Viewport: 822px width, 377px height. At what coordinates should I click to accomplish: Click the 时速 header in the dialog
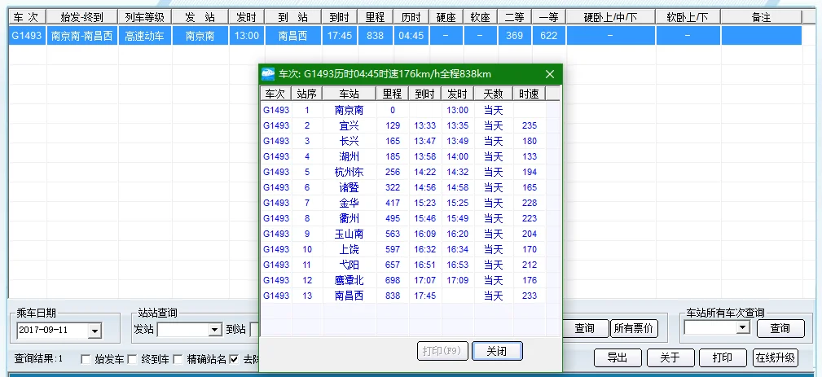click(529, 94)
